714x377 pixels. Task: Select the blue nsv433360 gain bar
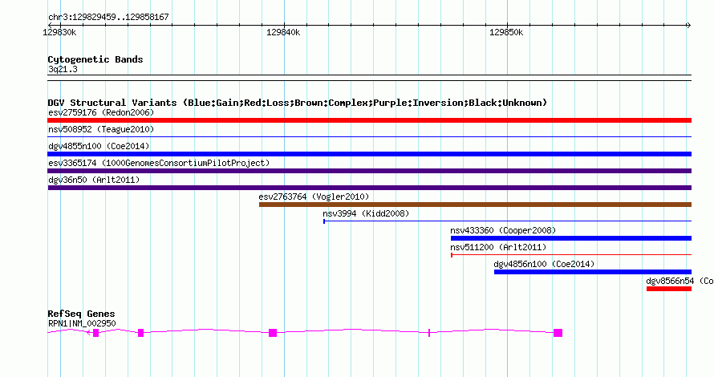(x=571, y=238)
